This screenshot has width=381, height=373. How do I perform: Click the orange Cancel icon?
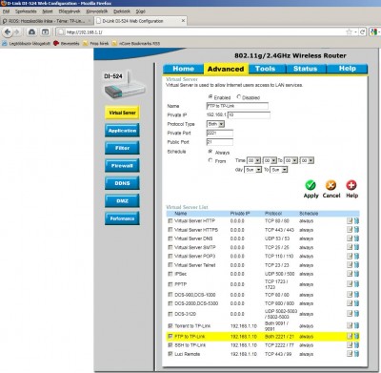coord(331,185)
